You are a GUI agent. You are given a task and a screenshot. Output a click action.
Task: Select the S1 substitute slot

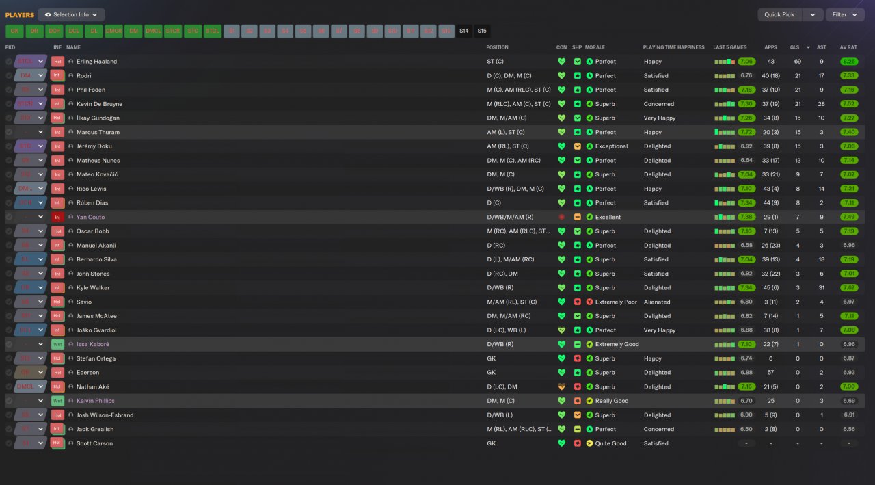(x=232, y=31)
